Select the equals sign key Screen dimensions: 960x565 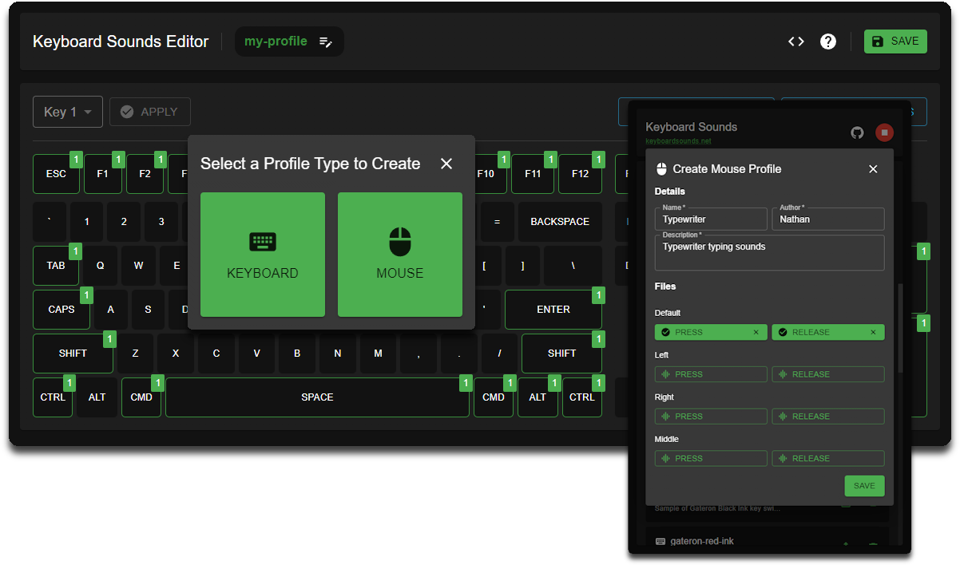tap(497, 222)
